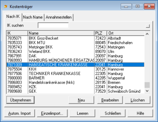Click the list scrollbar down arrow
This screenshot has width=158, height=122.
point(147,91)
